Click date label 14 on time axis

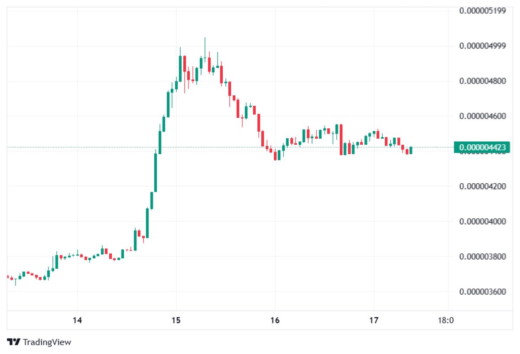coord(77,321)
